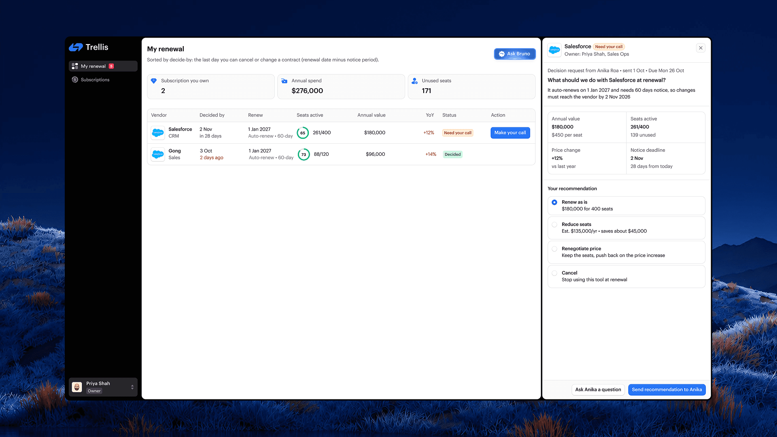Image resolution: width=777 pixels, height=437 pixels.
Task: Click the Subscriptions dollar icon in sidebar
Action: pos(75,80)
